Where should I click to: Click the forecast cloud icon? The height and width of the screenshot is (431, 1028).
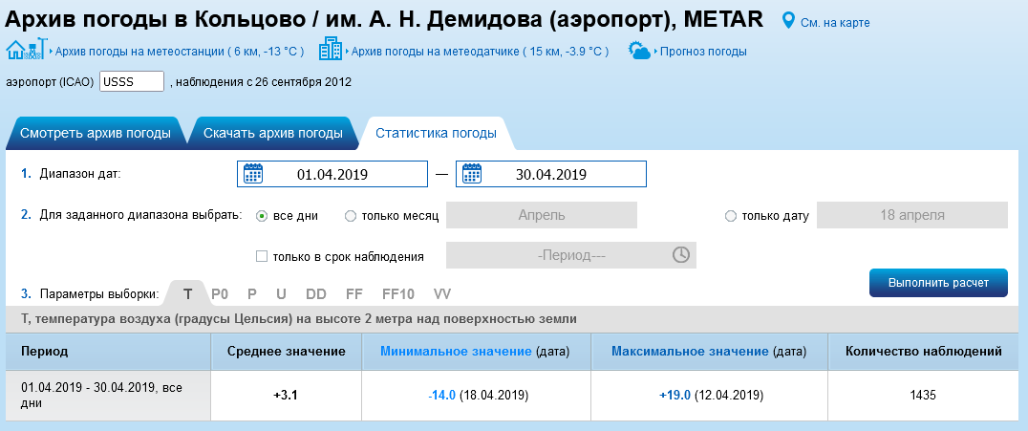(x=639, y=51)
